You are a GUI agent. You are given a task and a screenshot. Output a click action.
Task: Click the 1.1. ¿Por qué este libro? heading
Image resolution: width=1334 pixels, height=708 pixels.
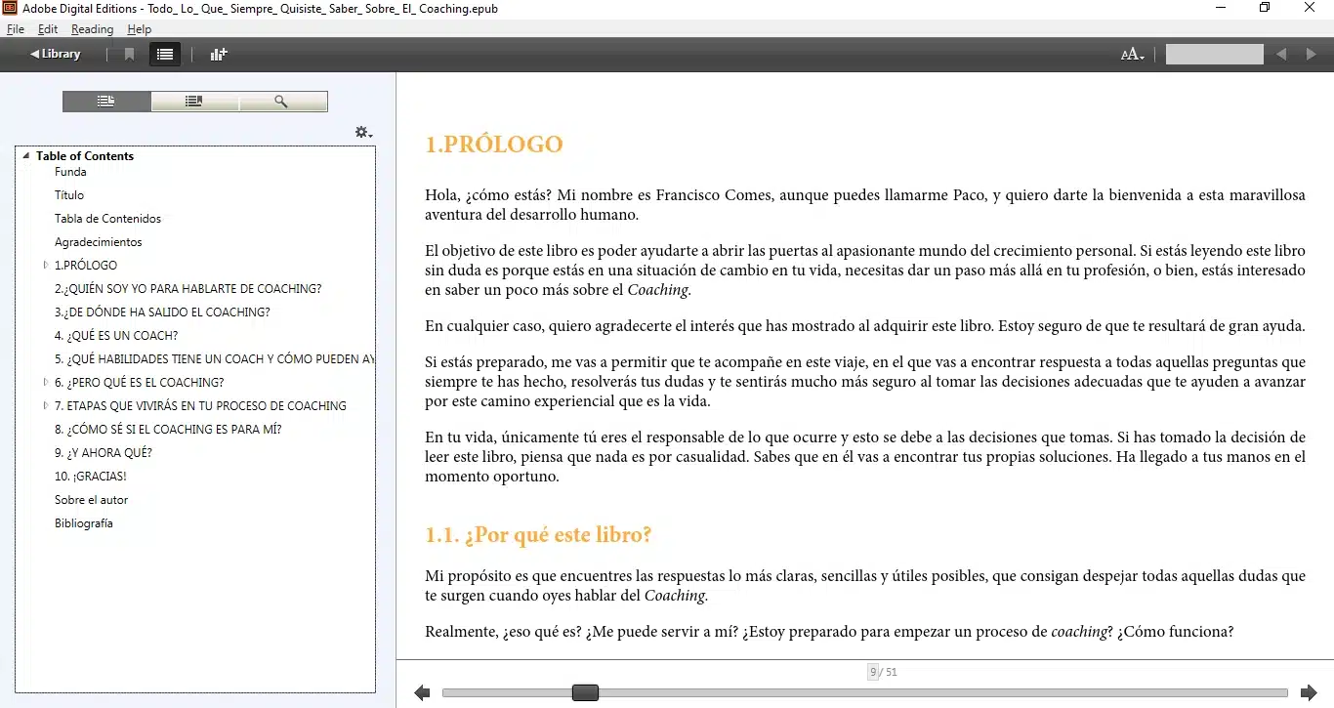pos(538,535)
